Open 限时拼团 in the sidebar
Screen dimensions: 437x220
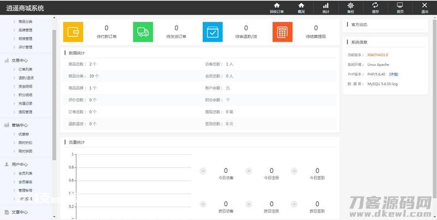click(x=25, y=151)
